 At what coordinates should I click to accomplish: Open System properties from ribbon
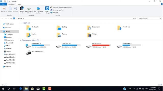[57, 10]
